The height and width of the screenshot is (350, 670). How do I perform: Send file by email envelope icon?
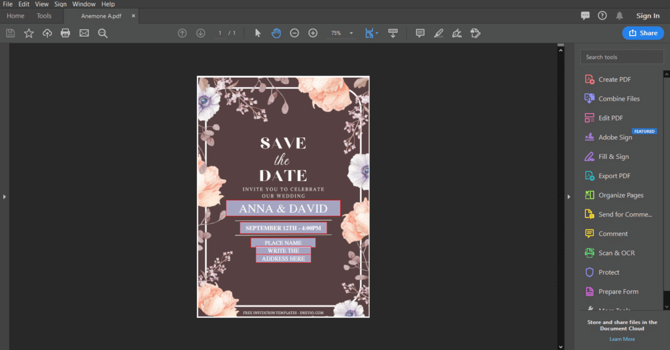point(84,33)
